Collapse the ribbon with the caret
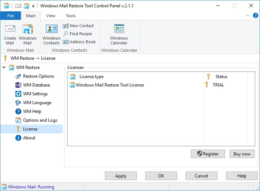The image size is (260, 191). pyautogui.click(x=248, y=15)
